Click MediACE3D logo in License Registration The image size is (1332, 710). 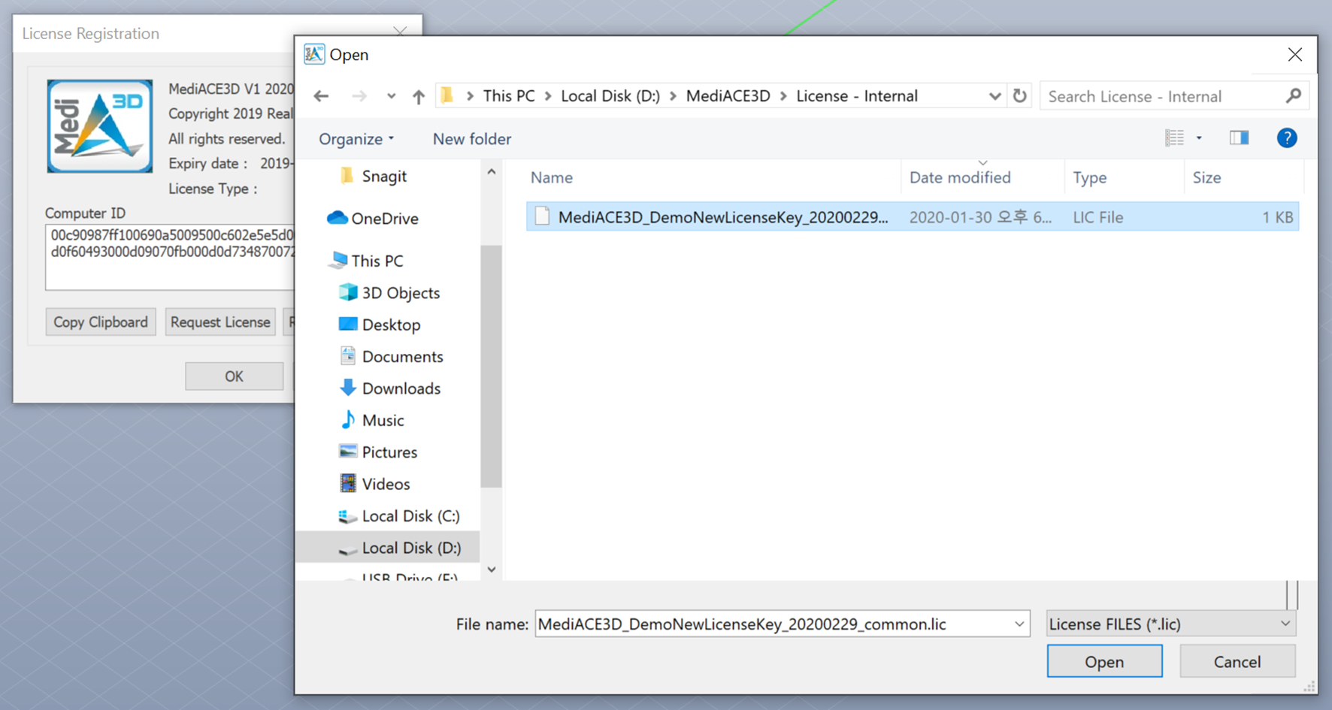click(100, 126)
